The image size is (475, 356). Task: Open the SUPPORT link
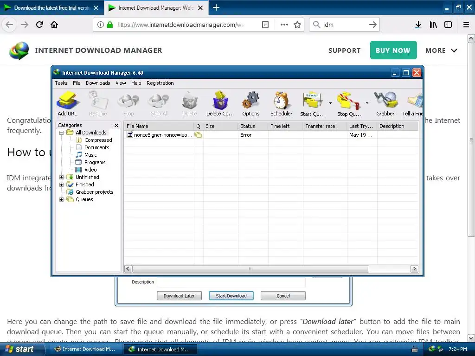click(345, 51)
